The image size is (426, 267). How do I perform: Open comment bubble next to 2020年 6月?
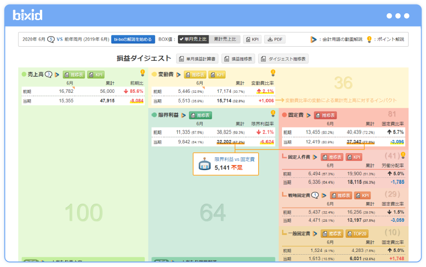[x=51, y=39]
